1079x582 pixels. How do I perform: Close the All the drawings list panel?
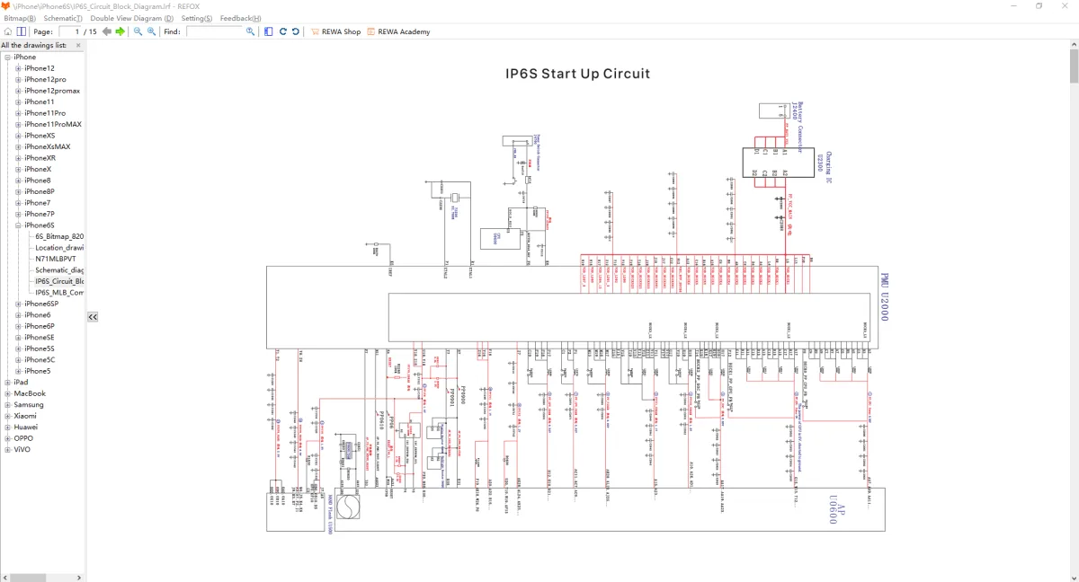tap(77, 45)
